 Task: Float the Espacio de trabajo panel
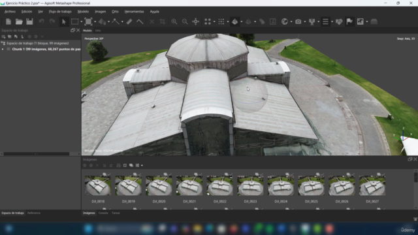(72, 31)
